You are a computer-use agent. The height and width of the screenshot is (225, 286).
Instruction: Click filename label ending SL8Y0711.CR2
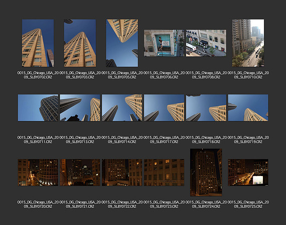click(x=38, y=139)
